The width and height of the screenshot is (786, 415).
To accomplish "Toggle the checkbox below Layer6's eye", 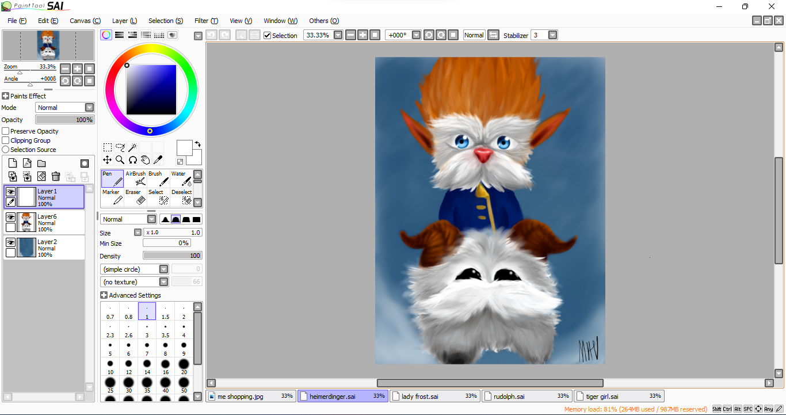I will pyautogui.click(x=10, y=227).
